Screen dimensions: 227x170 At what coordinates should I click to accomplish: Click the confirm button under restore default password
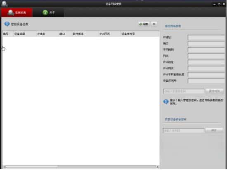(214, 130)
